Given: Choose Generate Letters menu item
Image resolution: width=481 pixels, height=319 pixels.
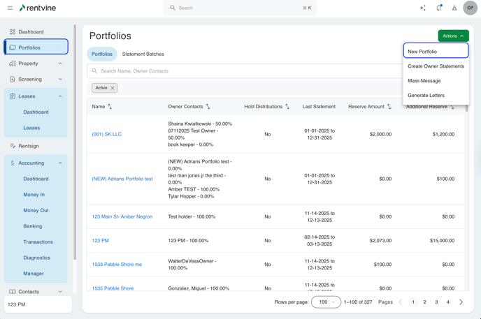Looking at the screenshot, I should tap(426, 96).
